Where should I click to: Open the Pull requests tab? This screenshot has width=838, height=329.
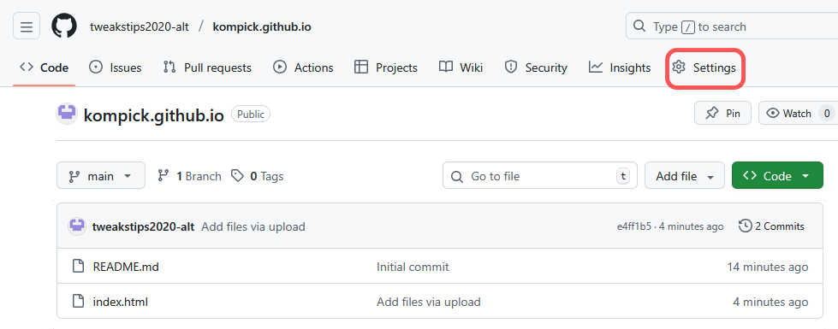[207, 68]
